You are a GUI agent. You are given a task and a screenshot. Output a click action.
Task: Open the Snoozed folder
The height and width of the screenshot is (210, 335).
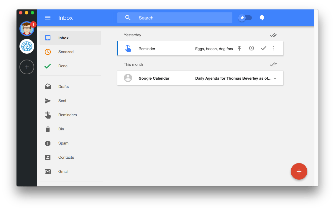point(70,52)
